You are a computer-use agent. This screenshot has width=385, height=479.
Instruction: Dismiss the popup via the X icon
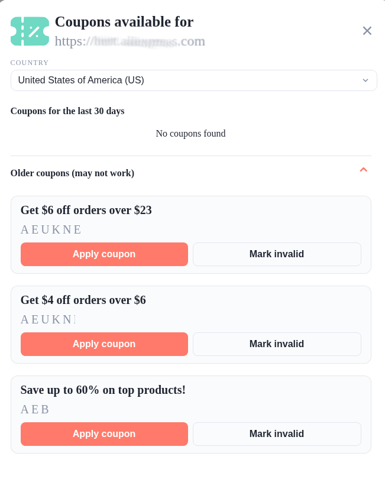367,31
